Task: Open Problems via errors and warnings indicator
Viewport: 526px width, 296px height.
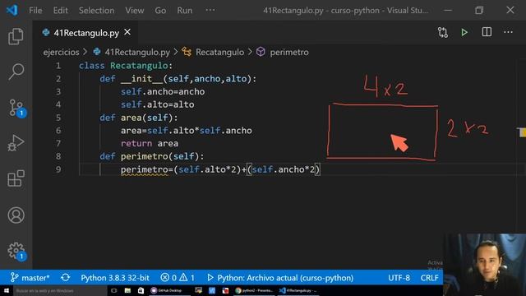Action: [178, 278]
